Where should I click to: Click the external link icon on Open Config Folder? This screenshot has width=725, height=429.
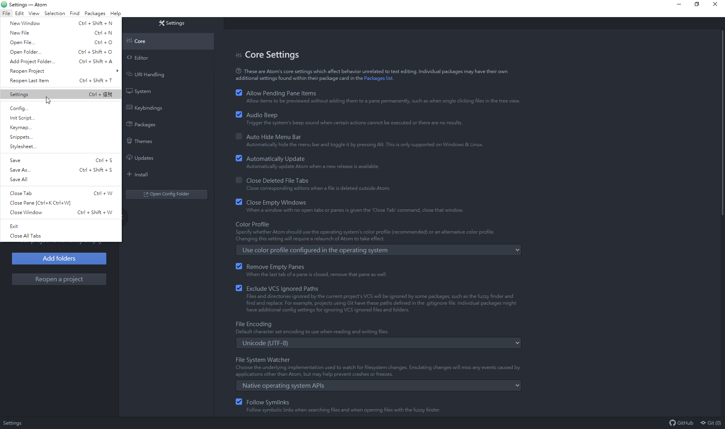[x=146, y=194]
